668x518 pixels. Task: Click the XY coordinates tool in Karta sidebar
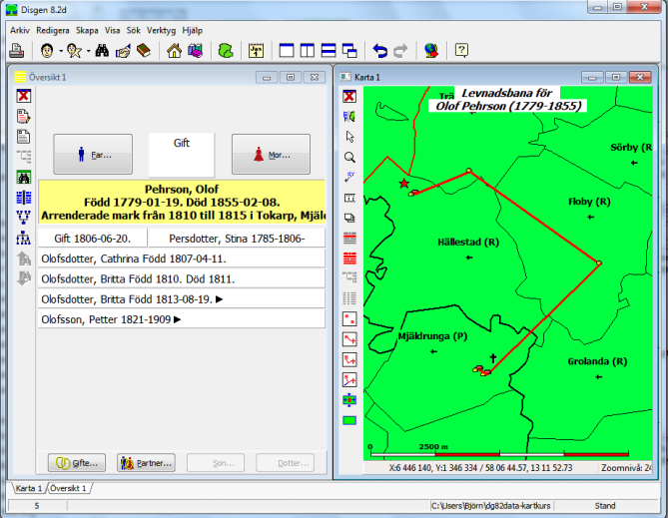click(x=349, y=178)
